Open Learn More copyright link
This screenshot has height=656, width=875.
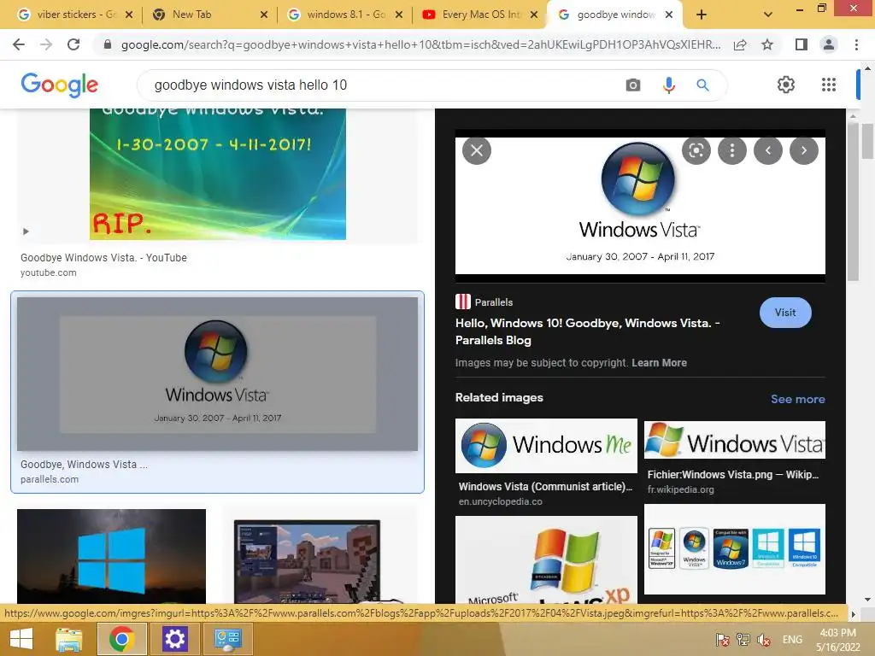[x=659, y=362]
